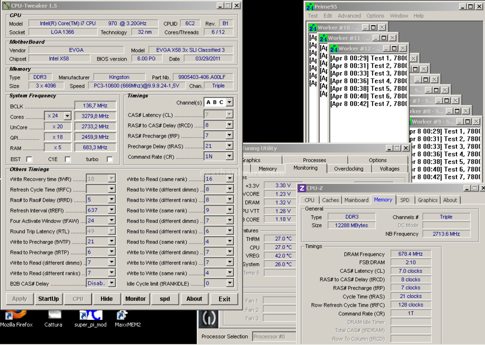Viewport: 485px width, 345px height.
Task: Click the Worker #12 window icon
Action: click(x=334, y=49)
